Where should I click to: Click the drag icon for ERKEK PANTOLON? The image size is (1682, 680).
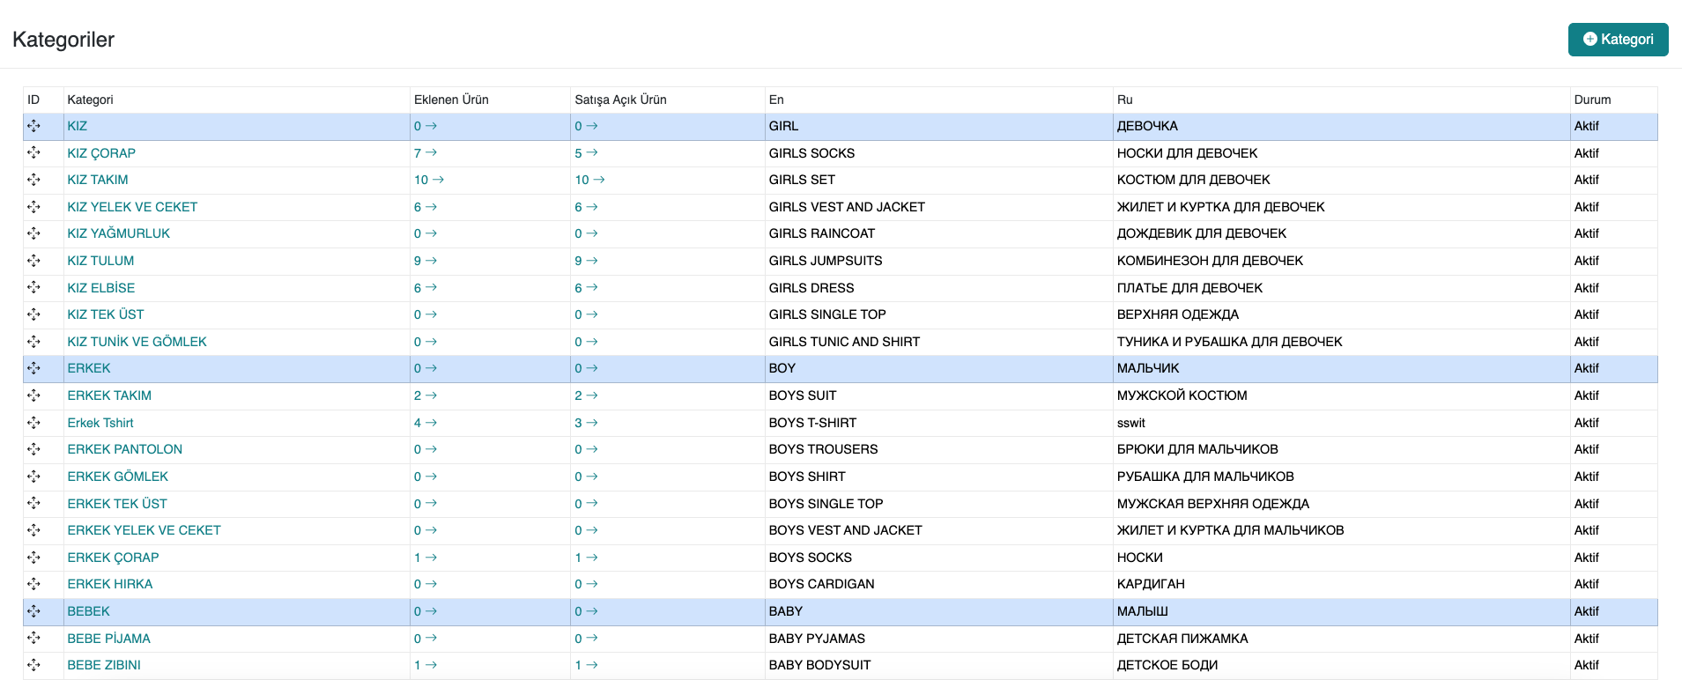33,449
